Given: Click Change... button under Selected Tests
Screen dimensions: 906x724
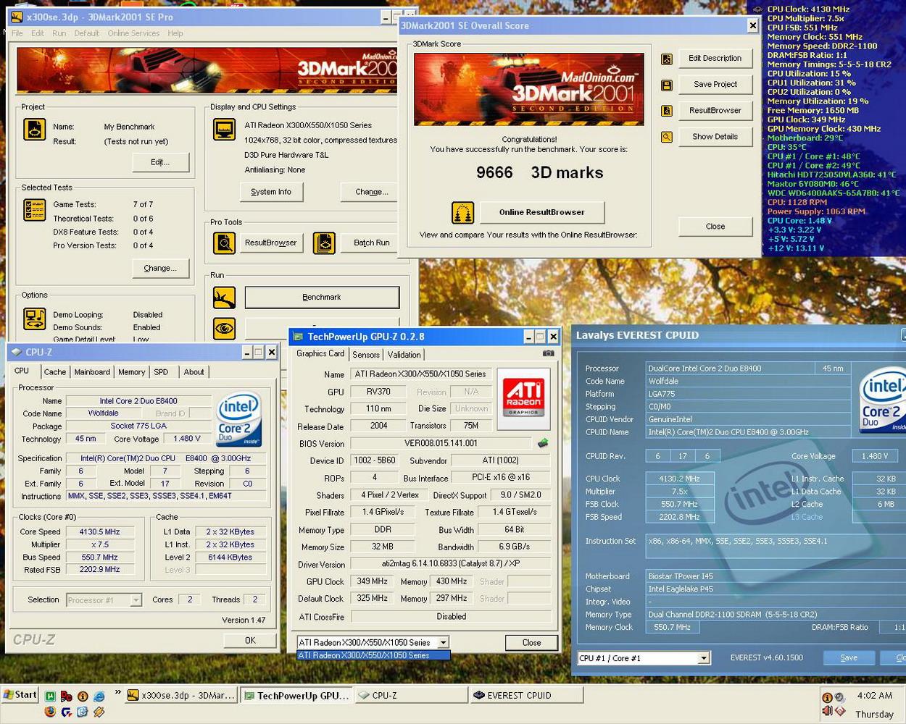Looking at the screenshot, I should [160, 268].
